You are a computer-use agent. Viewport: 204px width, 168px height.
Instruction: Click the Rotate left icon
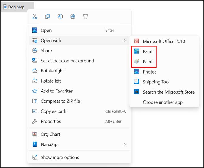pos(35,81)
